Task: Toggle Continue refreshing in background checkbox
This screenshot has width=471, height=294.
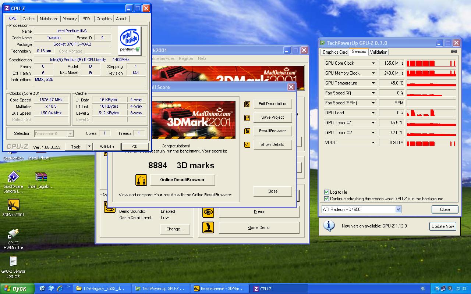Action: point(326,199)
